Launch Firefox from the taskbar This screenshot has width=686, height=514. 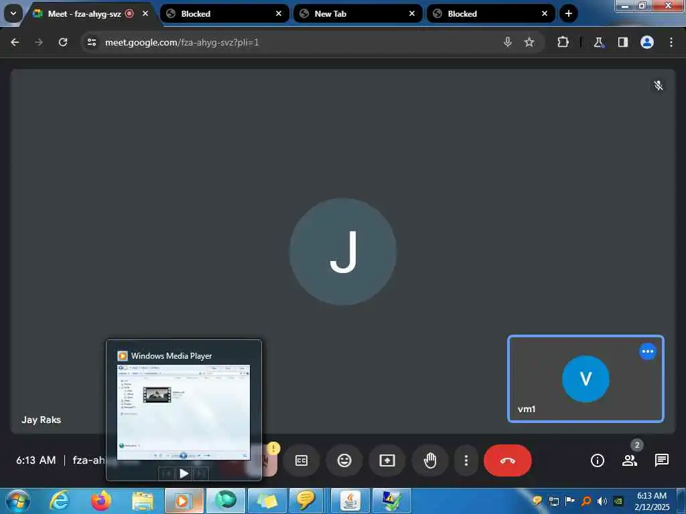[x=101, y=501]
